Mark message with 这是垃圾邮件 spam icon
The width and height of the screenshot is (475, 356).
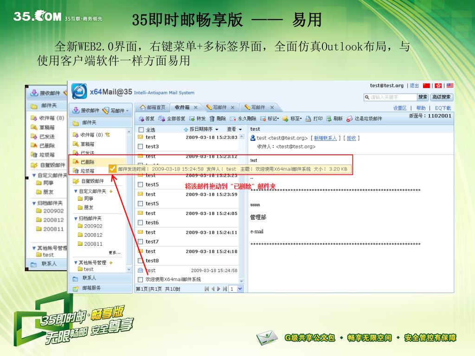coord(349,119)
